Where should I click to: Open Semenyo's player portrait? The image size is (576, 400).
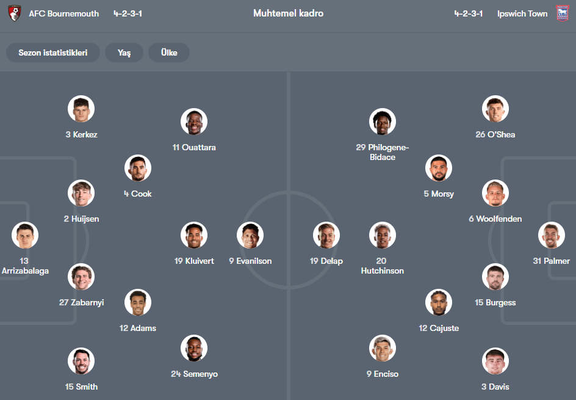194,348
